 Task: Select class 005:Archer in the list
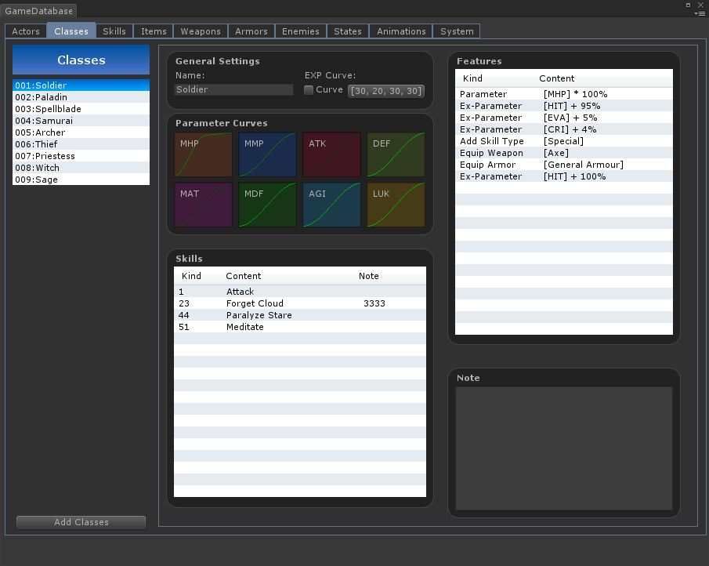pos(81,132)
